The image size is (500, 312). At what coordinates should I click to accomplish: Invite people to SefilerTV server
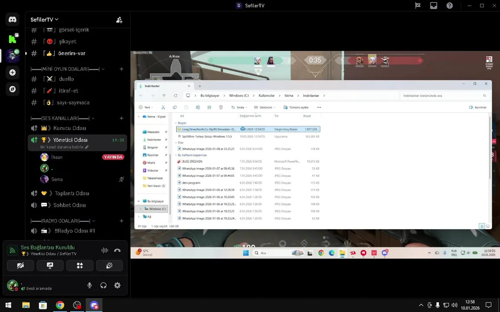coord(119,20)
